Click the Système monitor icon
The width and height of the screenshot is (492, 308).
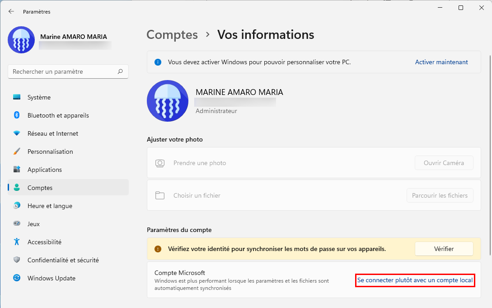point(17,97)
